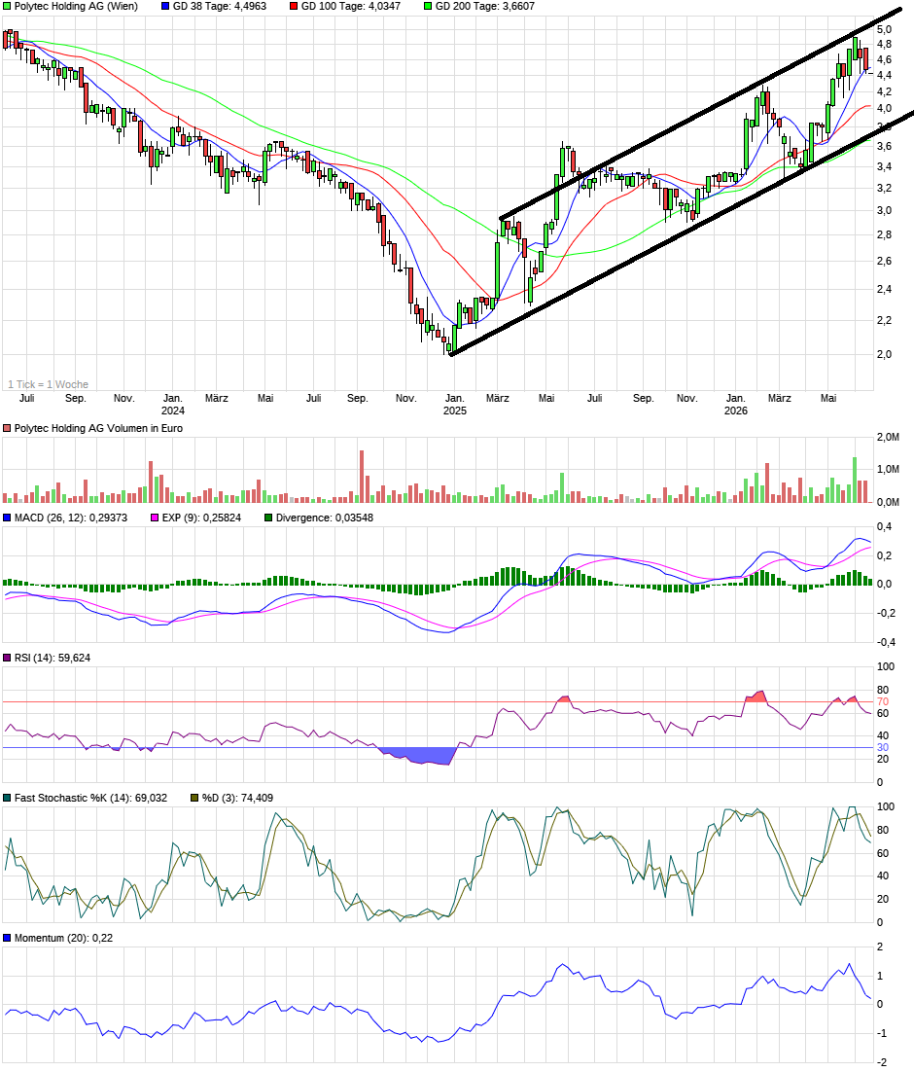Click the '2,0' price axis value
This screenshot has height=1072, width=914.
coord(884,354)
